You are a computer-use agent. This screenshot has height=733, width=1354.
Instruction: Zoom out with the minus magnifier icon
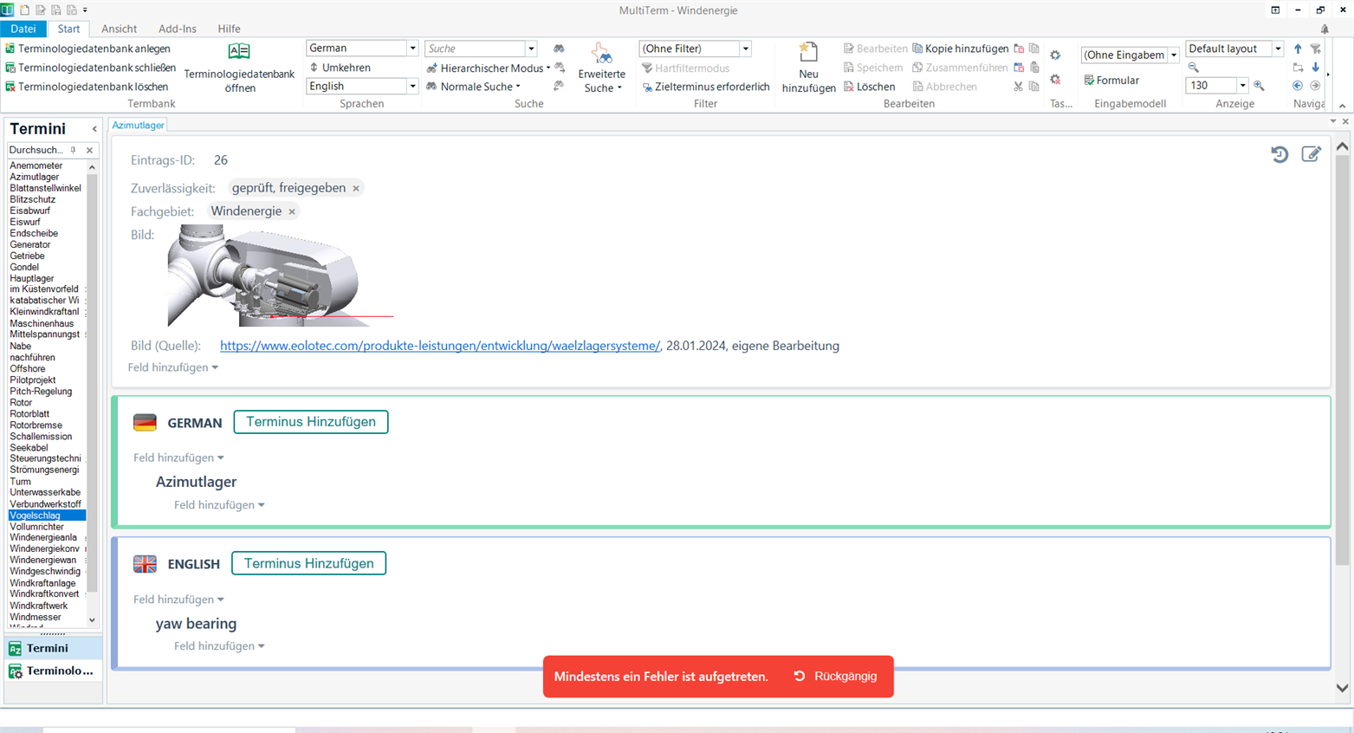click(x=1194, y=68)
